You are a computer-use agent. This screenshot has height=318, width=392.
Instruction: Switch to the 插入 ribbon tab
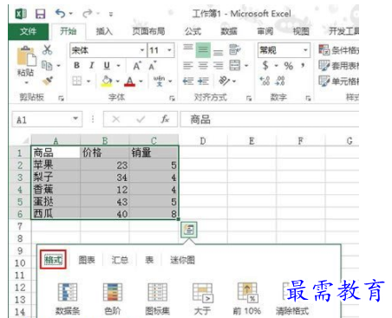click(104, 31)
